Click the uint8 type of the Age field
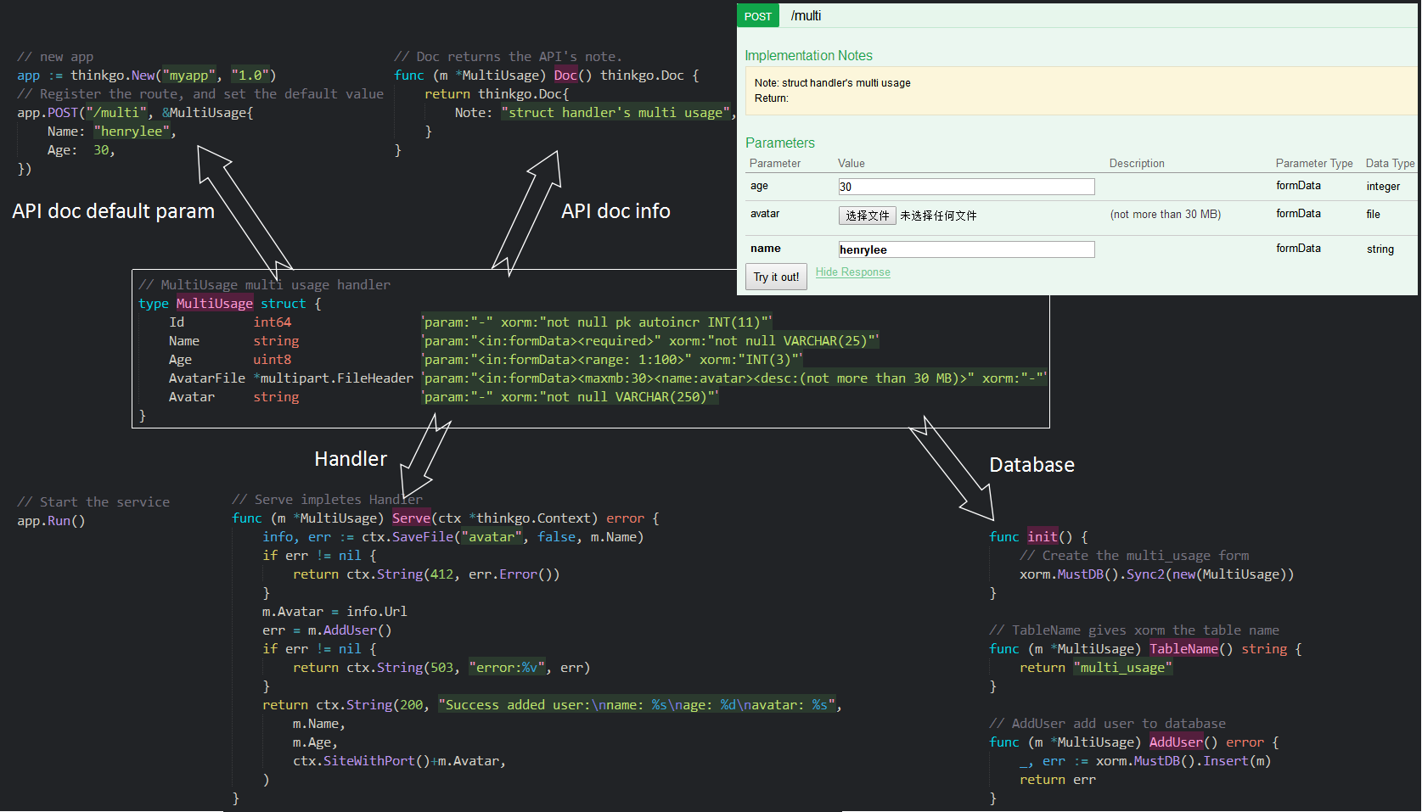 tap(272, 360)
